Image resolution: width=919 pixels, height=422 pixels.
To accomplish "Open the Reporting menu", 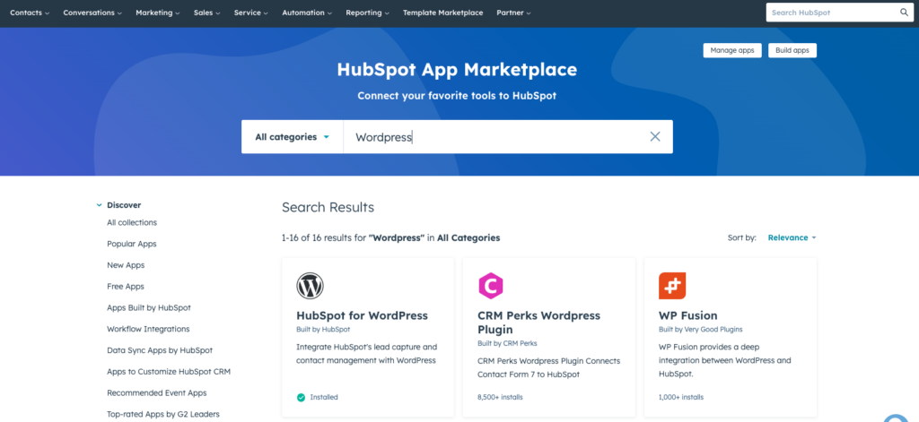I will (x=367, y=13).
